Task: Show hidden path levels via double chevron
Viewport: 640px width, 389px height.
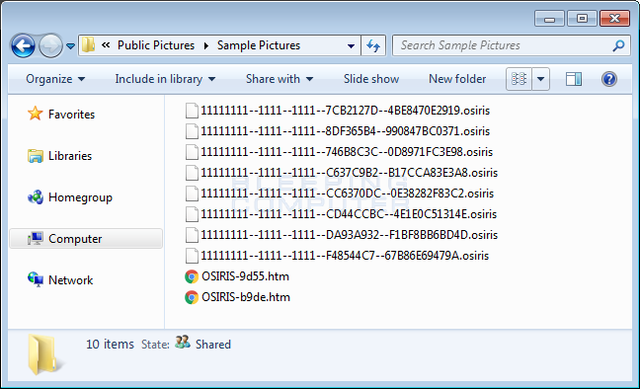Action: pyautogui.click(x=106, y=44)
